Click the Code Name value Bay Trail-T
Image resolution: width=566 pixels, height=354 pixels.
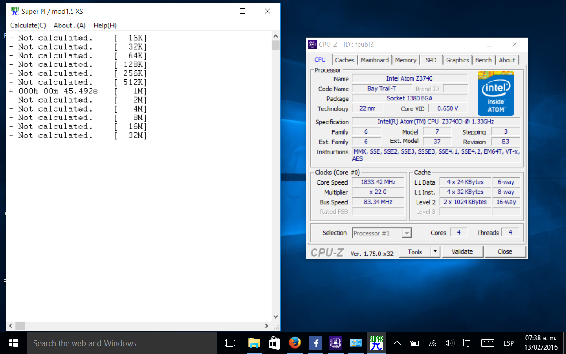point(382,88)
